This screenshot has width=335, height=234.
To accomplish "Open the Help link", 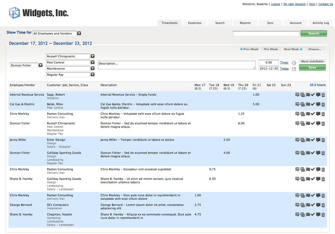I will (x=312, y=4).
